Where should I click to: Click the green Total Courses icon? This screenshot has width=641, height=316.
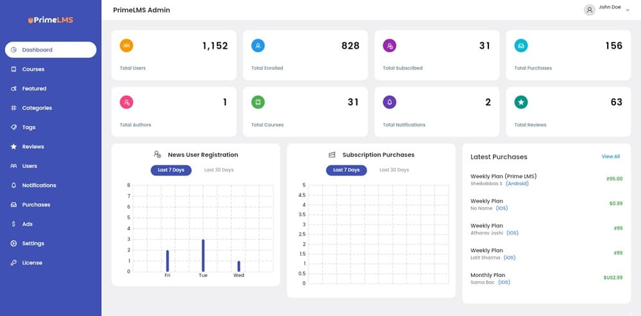click(x=258, y=102)
